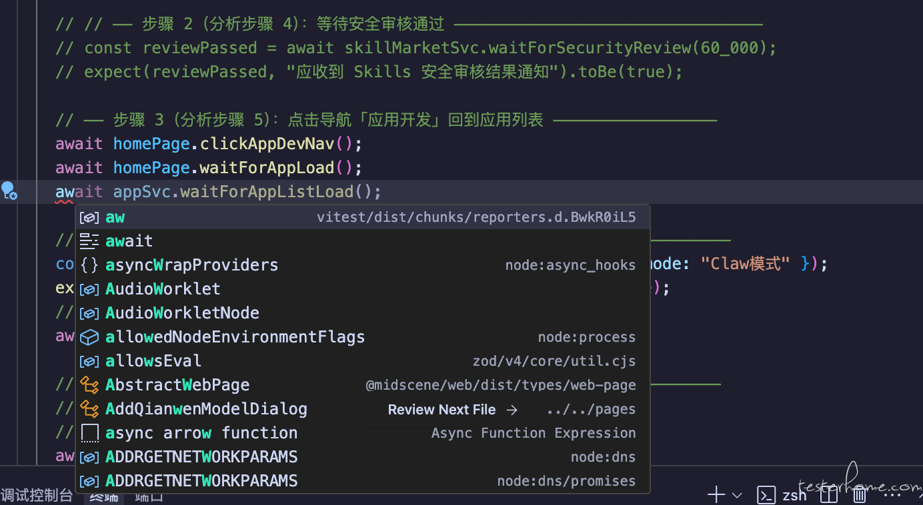The width and height of the screenshot is (923, 505).
Task: Click on the homePage.waitForAppLoad() call
Action: [x=233, y=168]
